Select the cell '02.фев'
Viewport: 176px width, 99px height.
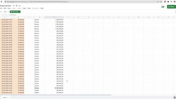[x=39, y=93]
